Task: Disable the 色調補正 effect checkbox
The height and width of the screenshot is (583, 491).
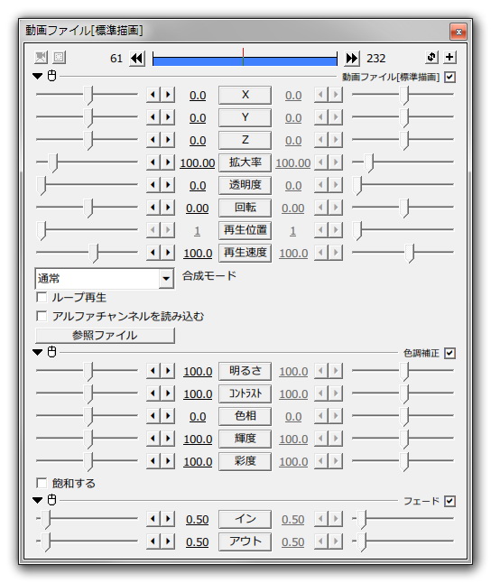Action: point(449,353)
